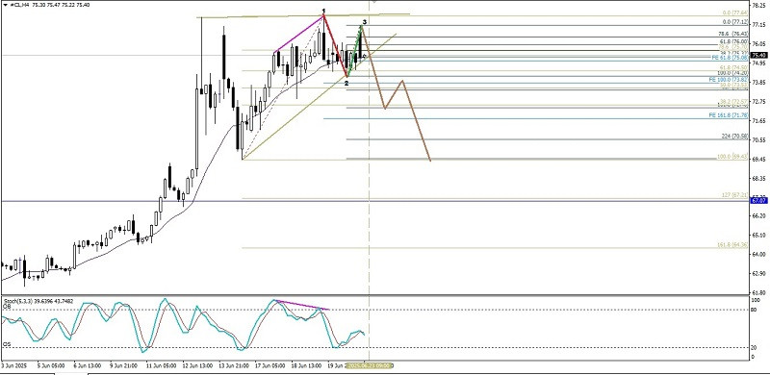Select wave label 3 above the green line
Viewport: 770px width, 375px height.
pos(365,22)
